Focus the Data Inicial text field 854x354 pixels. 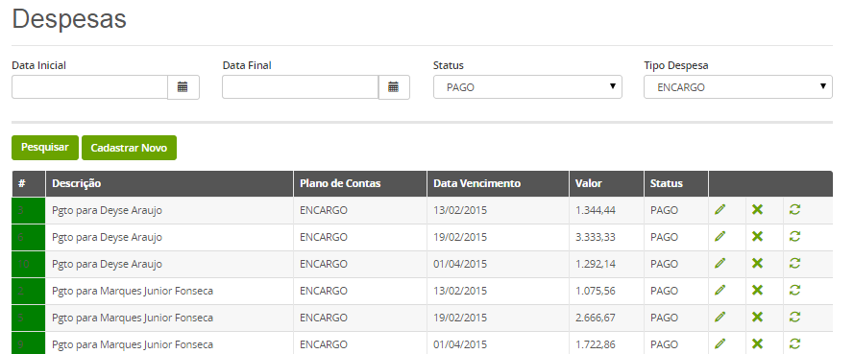click(x=89, y=87)
